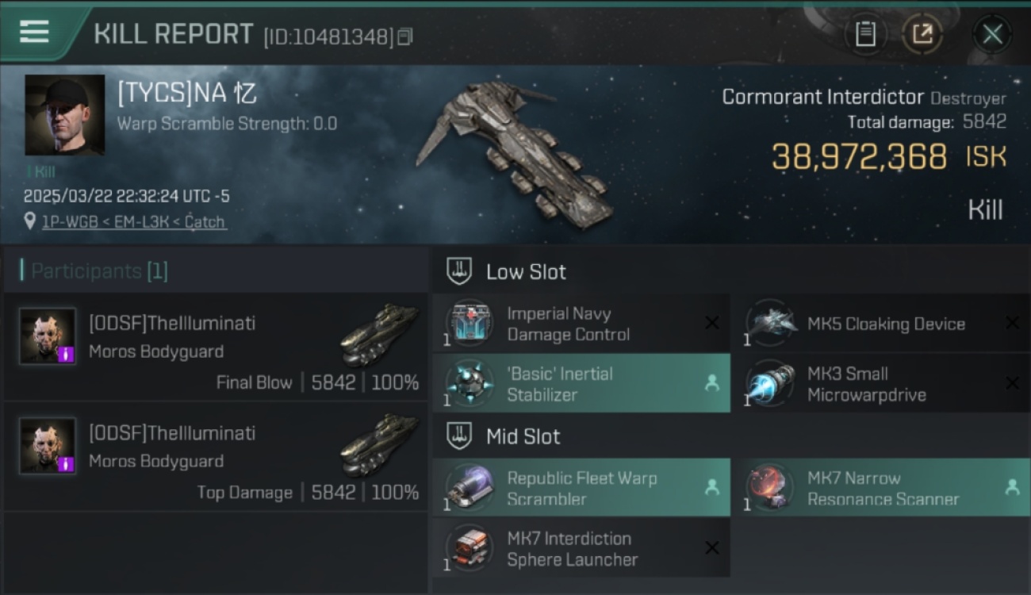The image size is (1031, 595).
Task: Collapse the Mid Slot section header
Action: pos(504,436)
